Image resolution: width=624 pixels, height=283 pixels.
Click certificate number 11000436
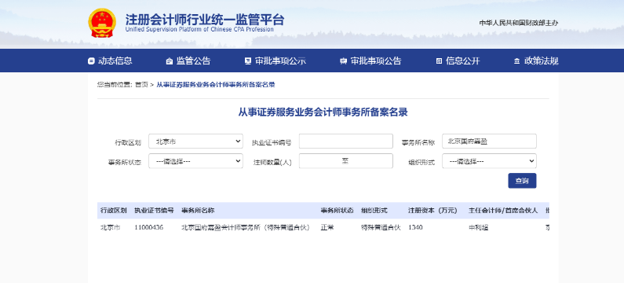[148, 228]
